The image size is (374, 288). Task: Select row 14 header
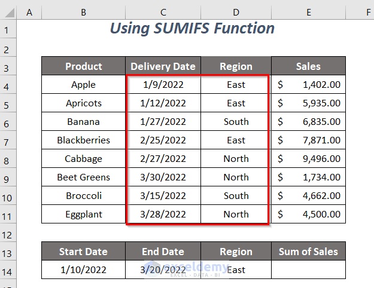coord(9,269)
